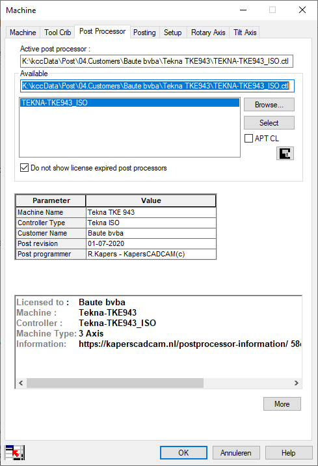
Task: Cancel with the Annuleren button
Action: 236,452
